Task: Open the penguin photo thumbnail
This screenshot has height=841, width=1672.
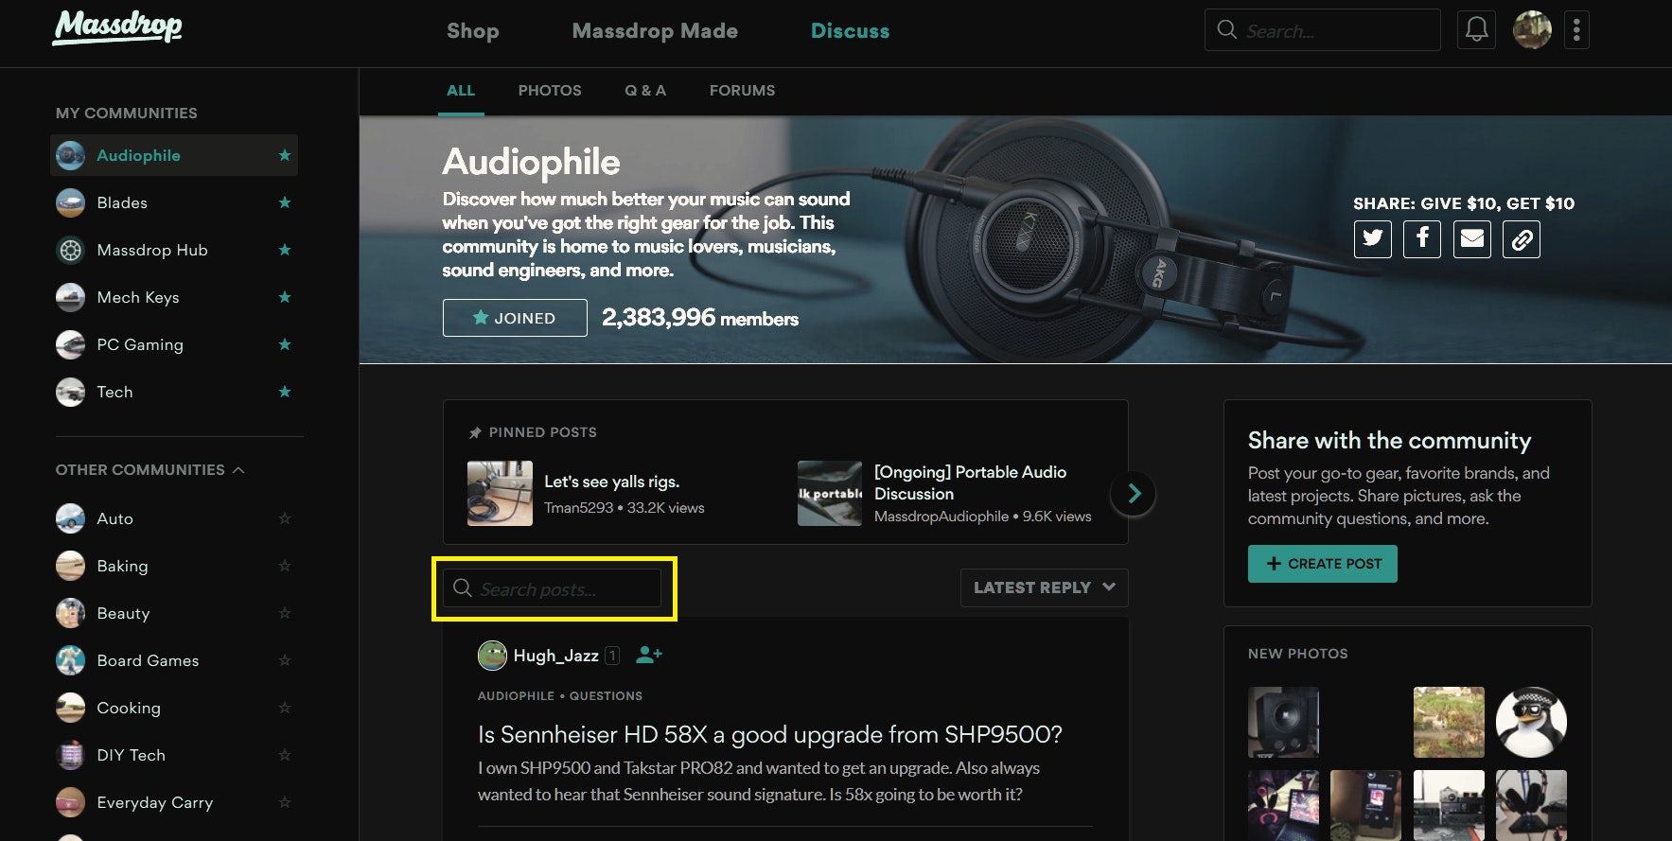Action: click(1530, 722)
